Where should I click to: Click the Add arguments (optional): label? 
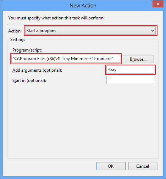click(x=37, y=70)
